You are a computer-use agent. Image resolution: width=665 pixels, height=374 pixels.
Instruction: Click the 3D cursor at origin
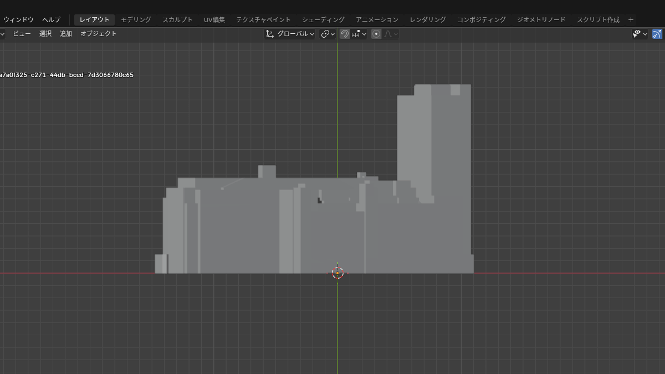coord(337,273)
